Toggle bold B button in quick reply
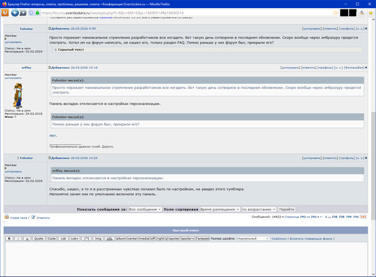Viewport: 376px width, 277px height. 9,238
